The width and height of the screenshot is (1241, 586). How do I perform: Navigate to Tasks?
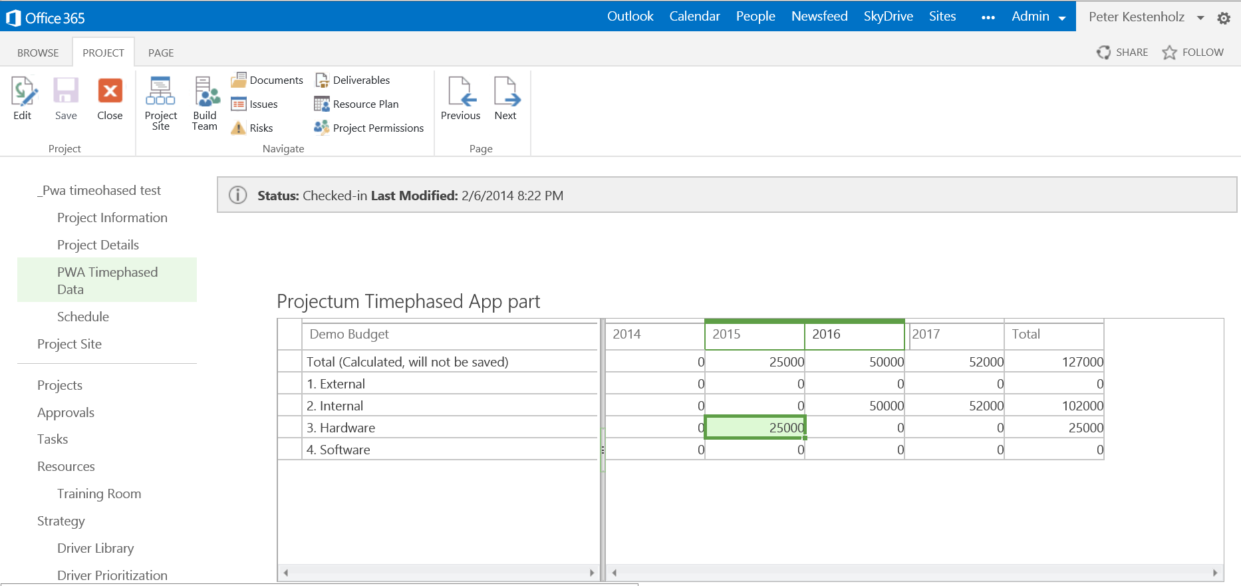53,439
